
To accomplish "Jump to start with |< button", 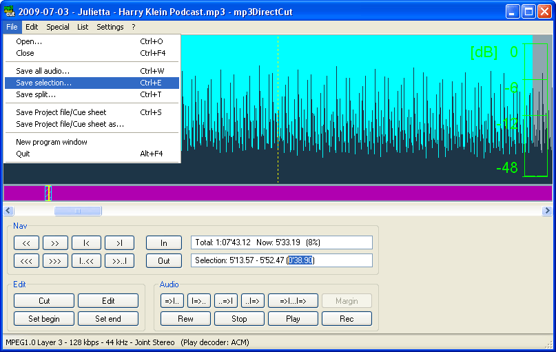I will [x=86, y=243].
